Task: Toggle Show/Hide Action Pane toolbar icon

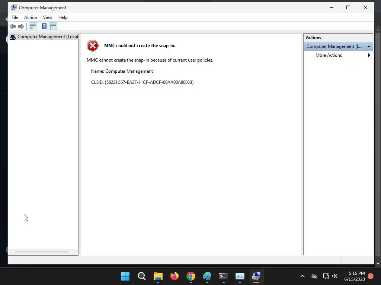Action: [53, 26]
